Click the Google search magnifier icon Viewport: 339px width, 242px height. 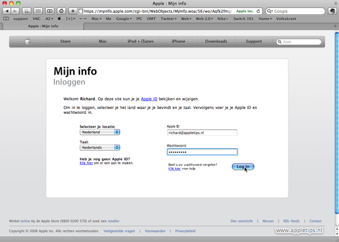pos(269,11)
